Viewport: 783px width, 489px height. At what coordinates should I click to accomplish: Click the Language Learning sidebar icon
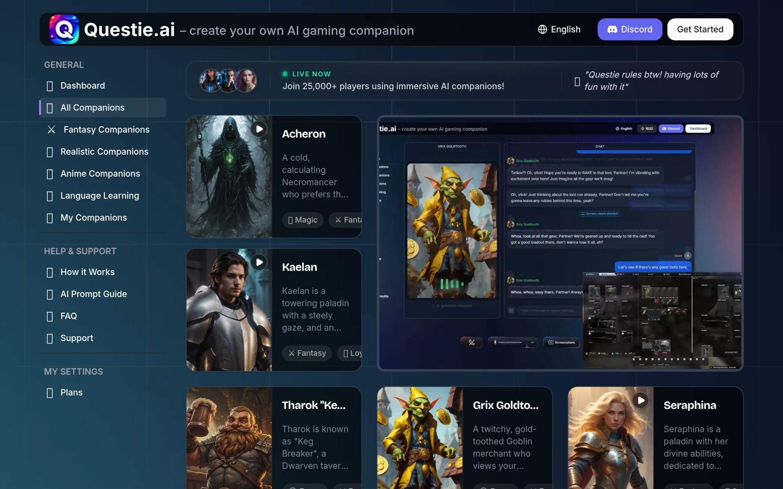[50, 196]
